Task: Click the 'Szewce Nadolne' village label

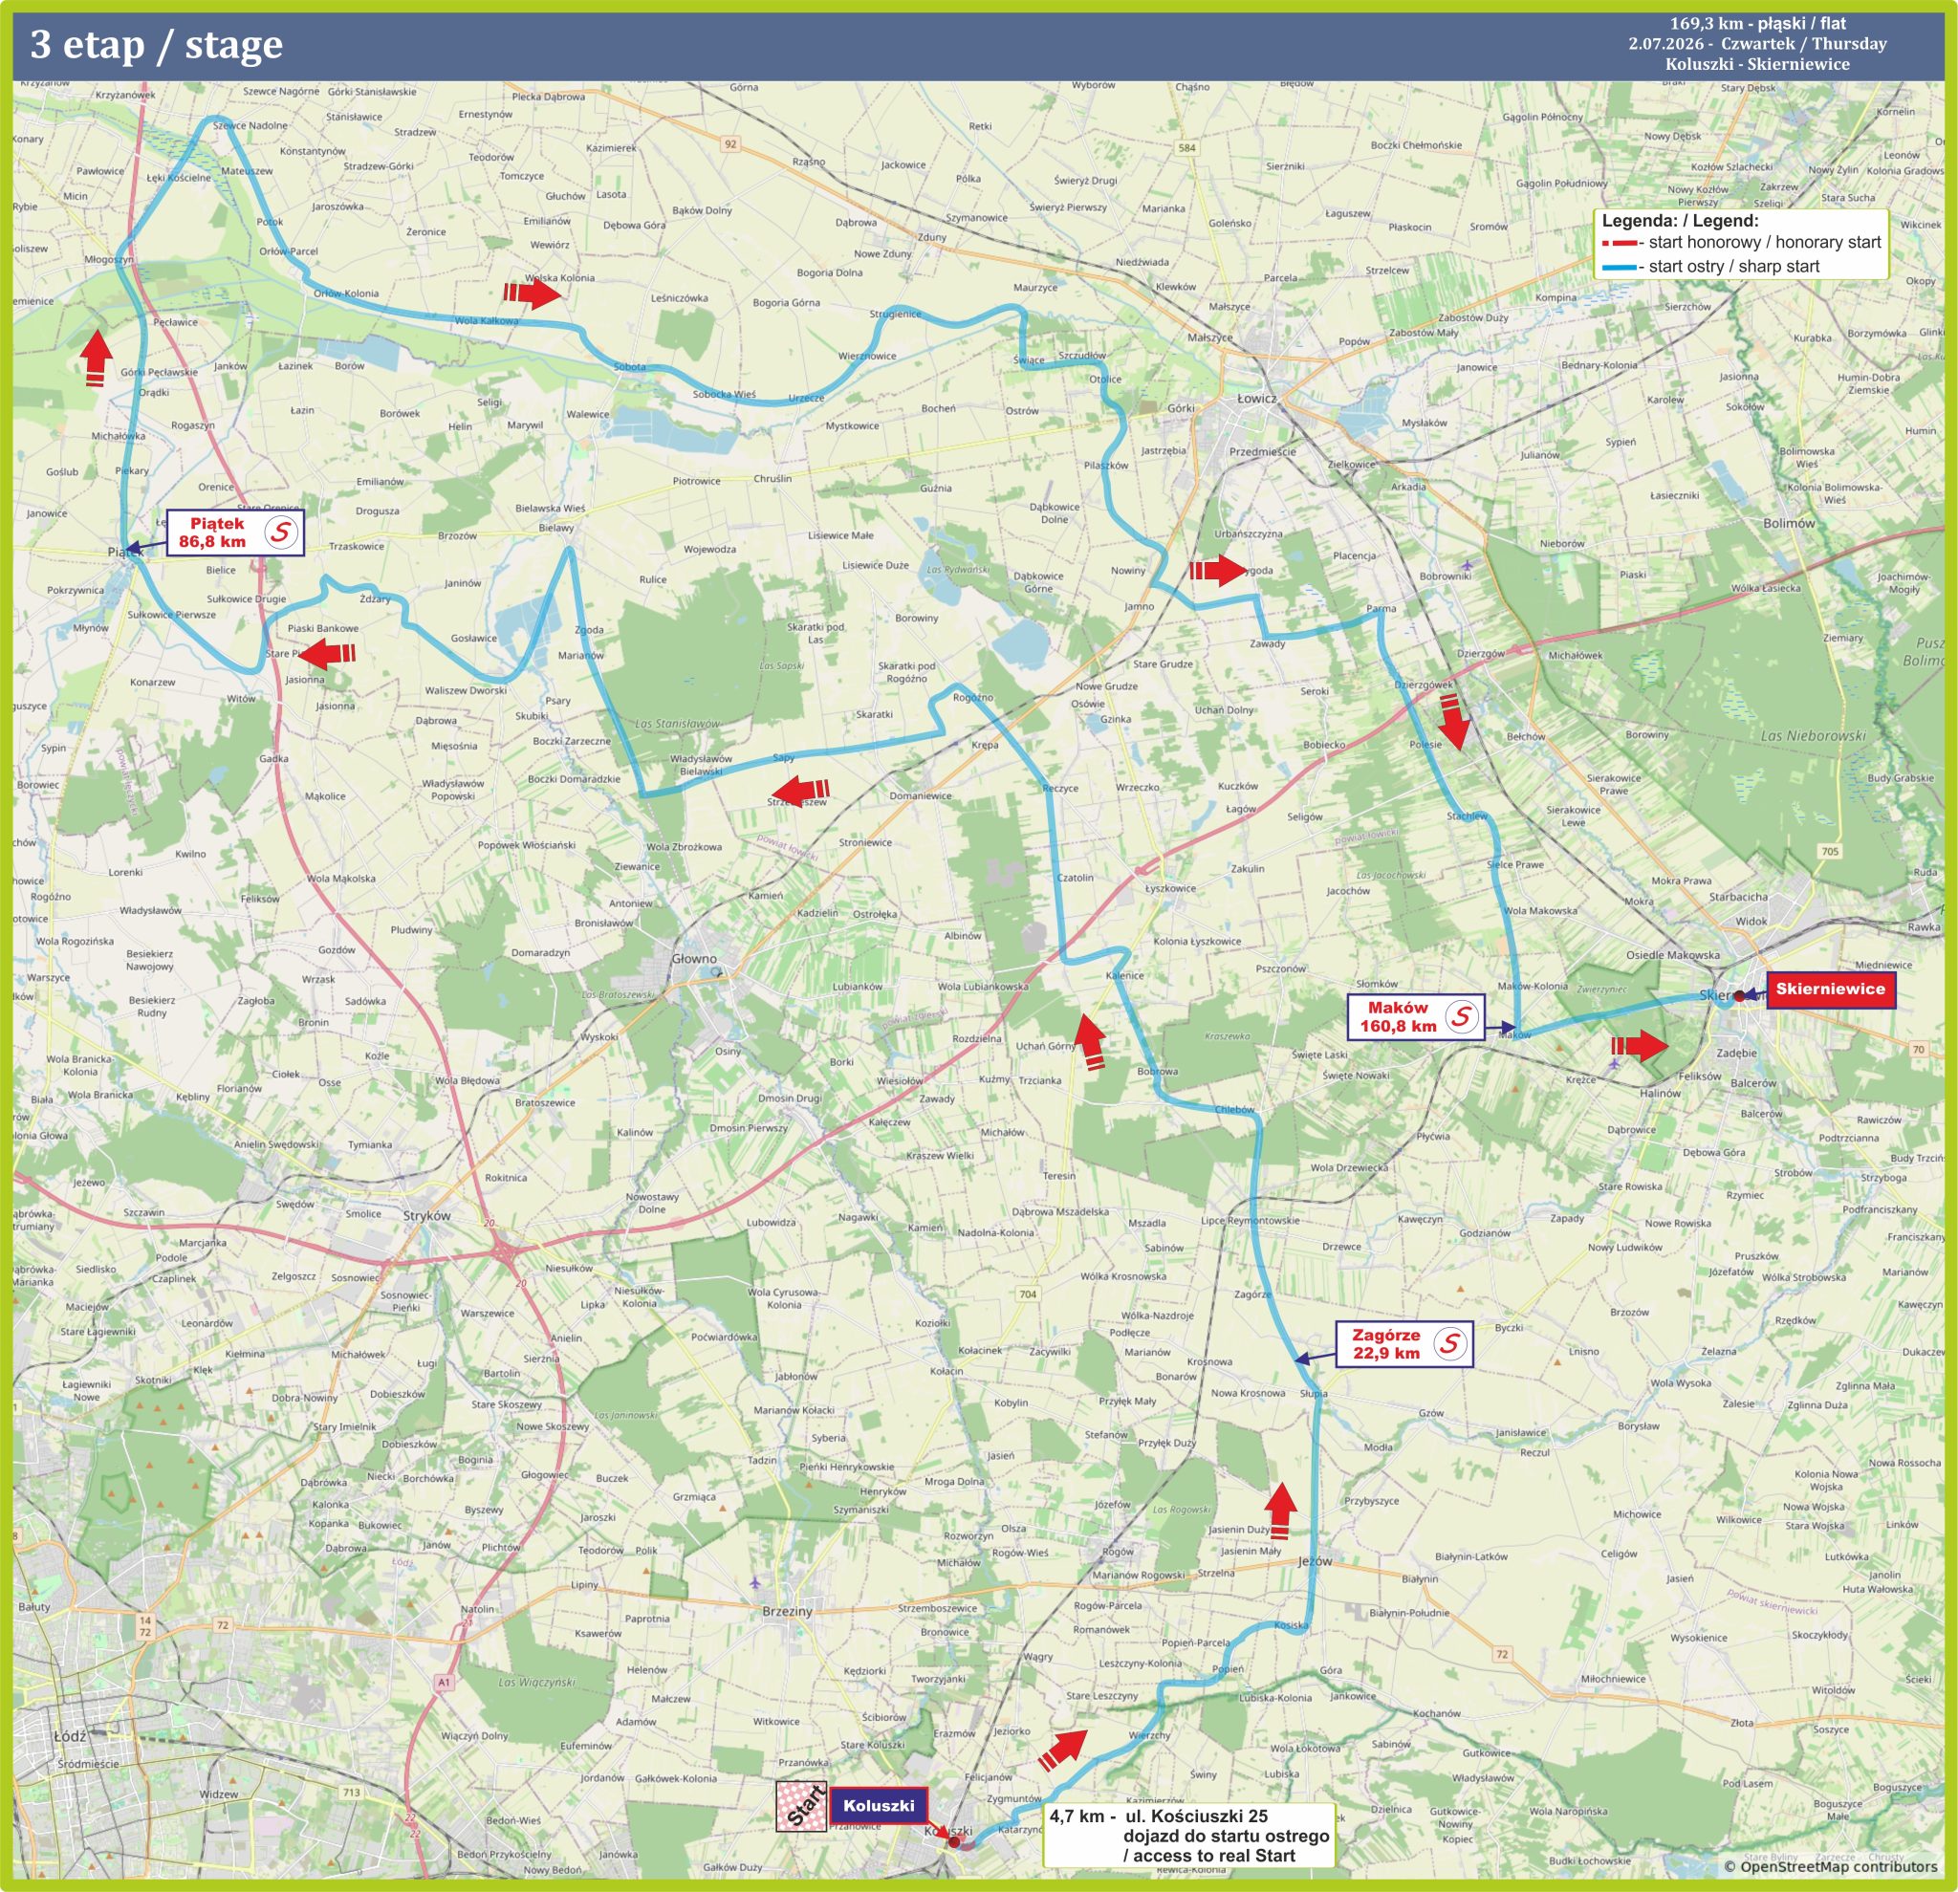Action: coord(250,126)
